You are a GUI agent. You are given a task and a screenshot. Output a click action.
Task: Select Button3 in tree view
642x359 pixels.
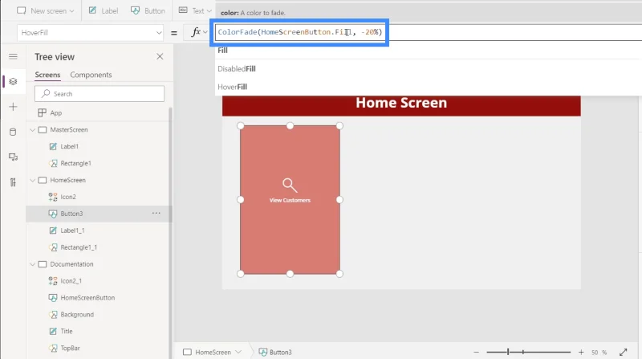point(71,214)
